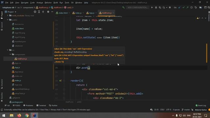Click the Debug bug icon
Viewport: 210px width, 118px height.
[x=156, y=8]
